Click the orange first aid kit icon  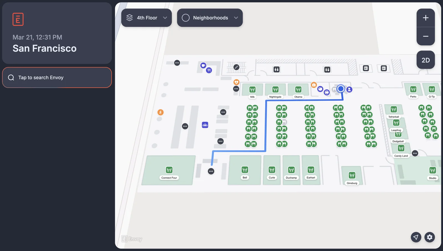[x=314, y=85]
